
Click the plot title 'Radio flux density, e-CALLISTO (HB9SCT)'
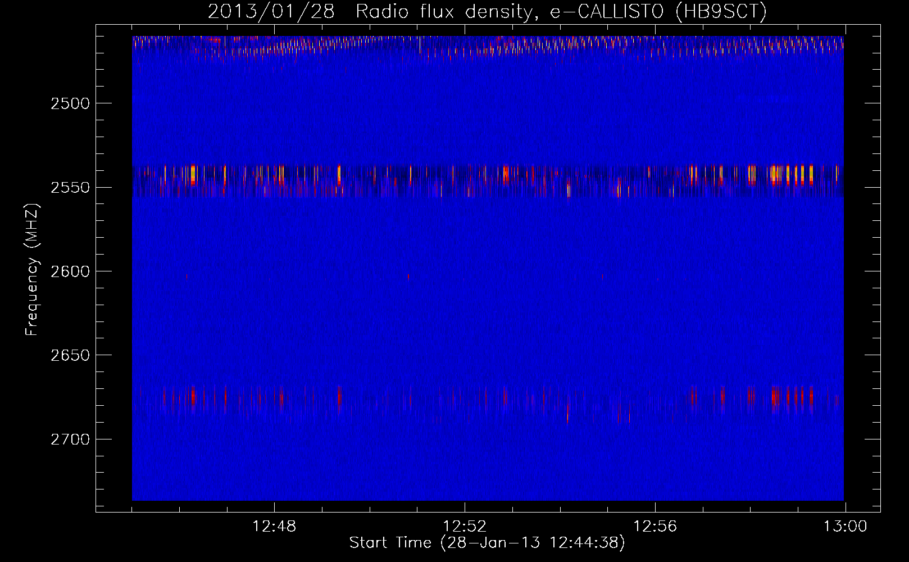(561, 11)
